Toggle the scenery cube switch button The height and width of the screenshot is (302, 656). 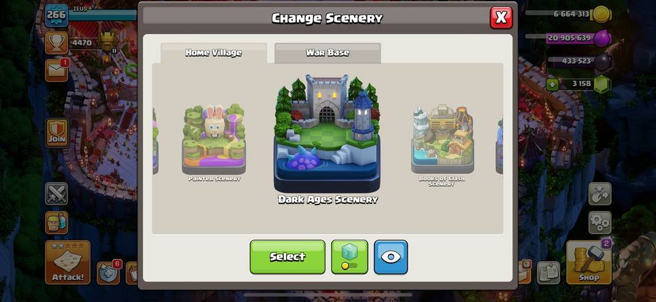point(350,257)
